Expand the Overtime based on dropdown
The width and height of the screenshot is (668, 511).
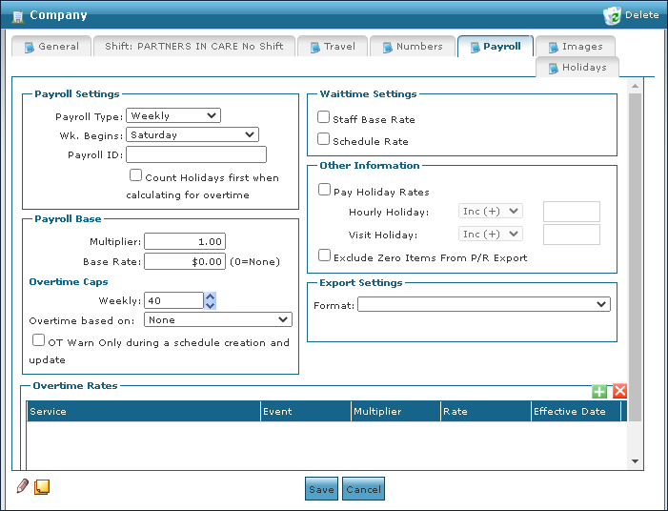[218, 319]
